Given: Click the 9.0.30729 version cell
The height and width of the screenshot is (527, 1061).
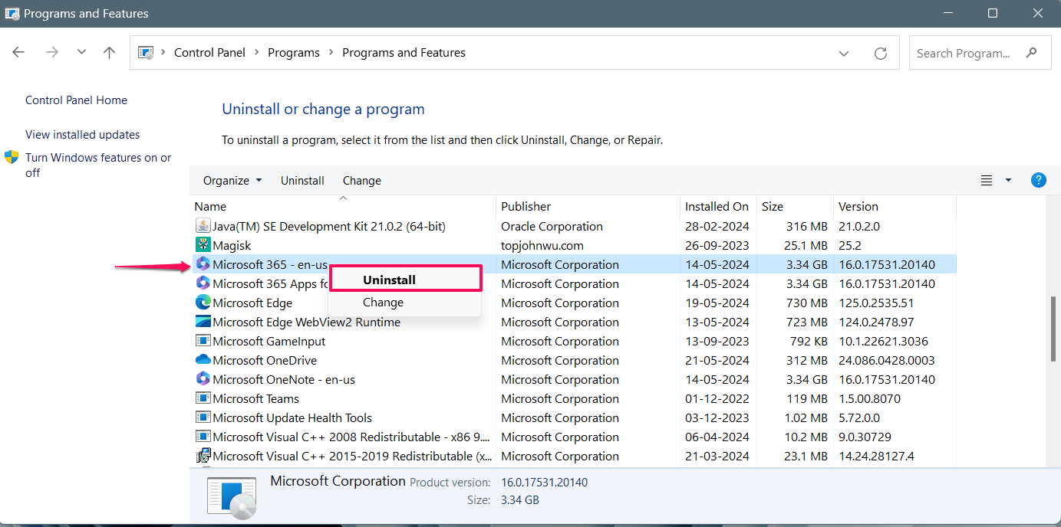Looking at the screenshot, I should tap(865, 437).
